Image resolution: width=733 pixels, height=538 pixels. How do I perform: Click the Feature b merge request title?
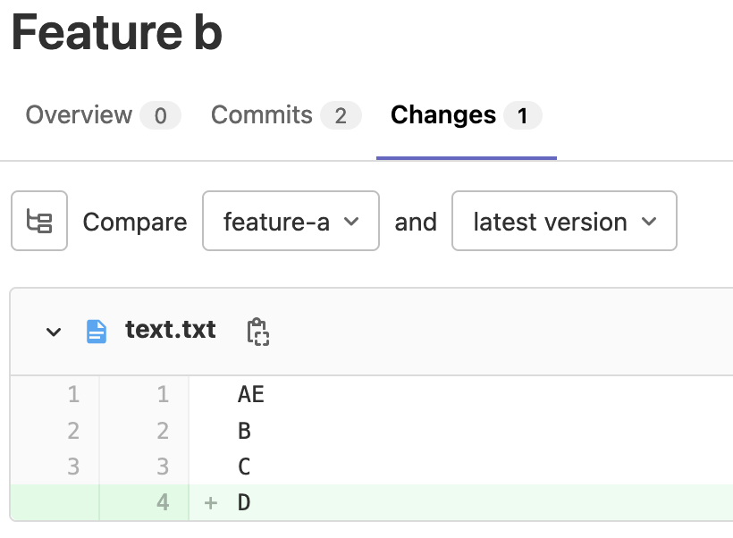(117, 32)
